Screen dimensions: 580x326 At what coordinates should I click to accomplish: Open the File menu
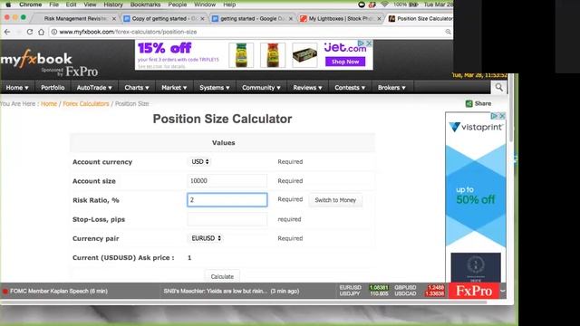click(54, 5)
